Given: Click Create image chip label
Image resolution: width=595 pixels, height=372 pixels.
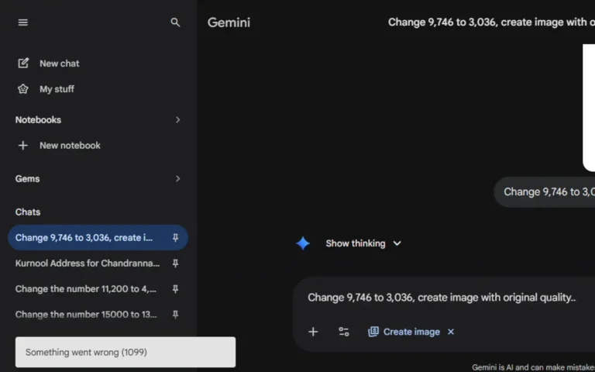Looking at the screenshot, I should (x=411, y=332).
